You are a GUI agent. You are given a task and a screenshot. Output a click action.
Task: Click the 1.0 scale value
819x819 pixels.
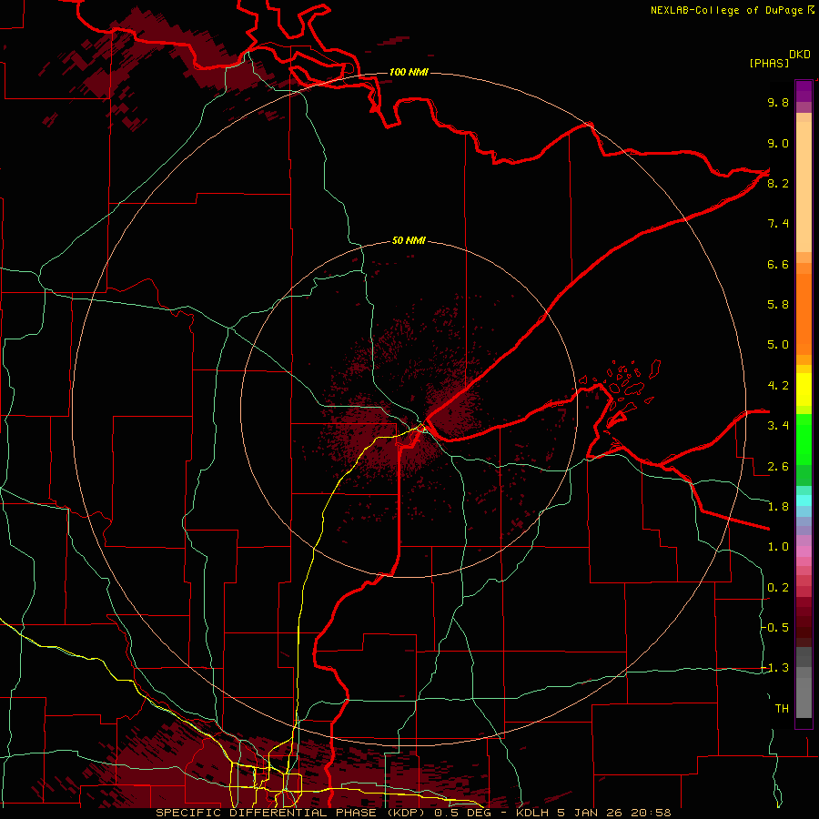778,547
